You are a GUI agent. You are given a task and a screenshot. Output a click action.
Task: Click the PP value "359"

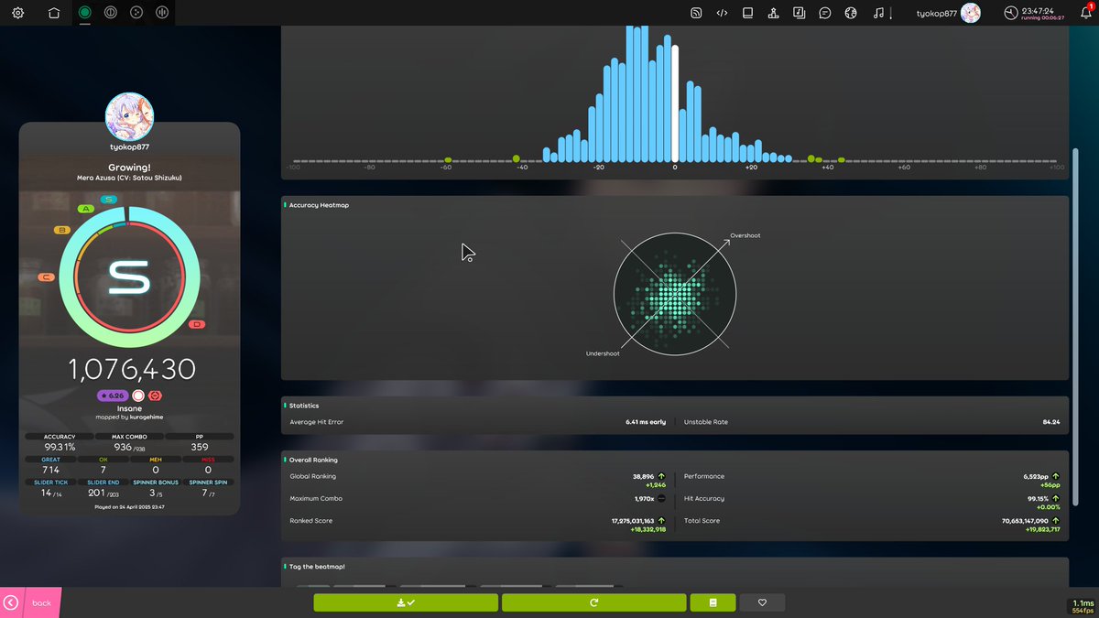pos(200,447)
